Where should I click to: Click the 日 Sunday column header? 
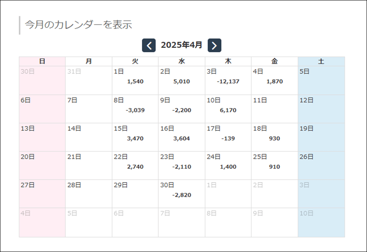tap(42, 61)
